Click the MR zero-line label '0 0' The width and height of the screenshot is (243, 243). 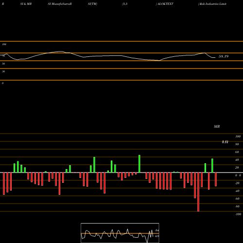pyautogui.click(x=238, y=175)
